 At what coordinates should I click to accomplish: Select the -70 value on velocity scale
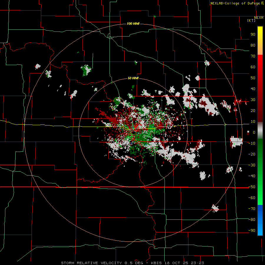click(x=252, y=209)
